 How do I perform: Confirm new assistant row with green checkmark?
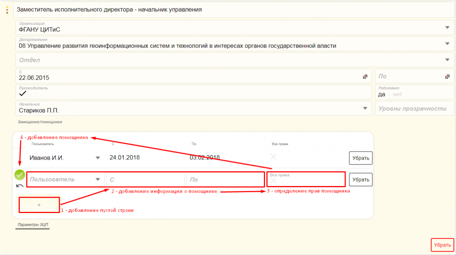(x=20, y=175)
